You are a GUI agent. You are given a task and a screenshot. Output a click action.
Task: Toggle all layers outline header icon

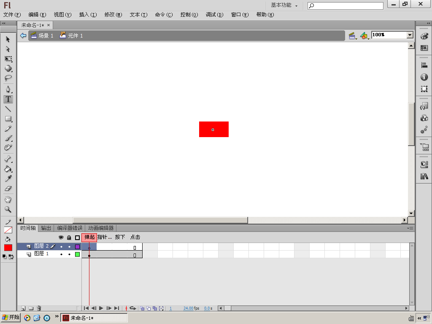(x=78, y=237)
